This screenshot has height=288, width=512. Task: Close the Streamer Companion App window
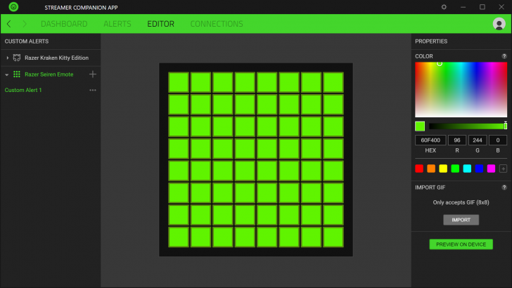tap(501, 7)
